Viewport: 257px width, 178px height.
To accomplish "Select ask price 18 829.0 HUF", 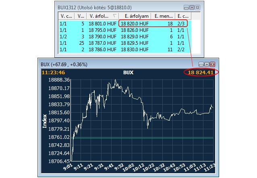I will coord(135,37).
